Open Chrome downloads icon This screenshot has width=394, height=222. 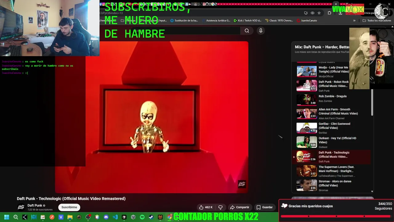coord(340,13)
